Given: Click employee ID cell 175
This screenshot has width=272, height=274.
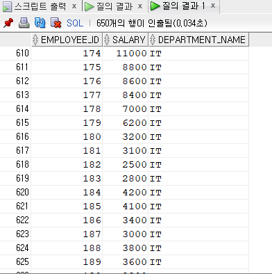Looking at the screenshot, I should point(67,67).
